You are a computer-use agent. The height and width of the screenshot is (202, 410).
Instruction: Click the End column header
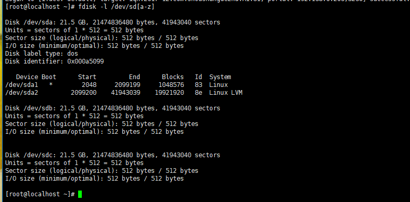134,77
